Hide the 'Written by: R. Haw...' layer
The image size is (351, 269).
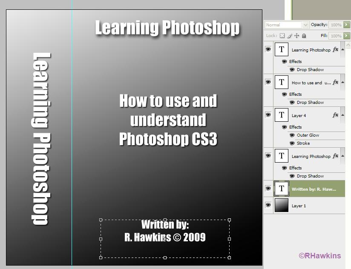tap(268, 189)
